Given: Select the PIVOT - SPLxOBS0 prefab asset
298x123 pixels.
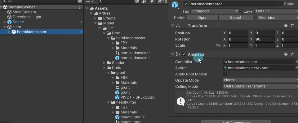Looking at the screenshot, I should coord(135,97).
